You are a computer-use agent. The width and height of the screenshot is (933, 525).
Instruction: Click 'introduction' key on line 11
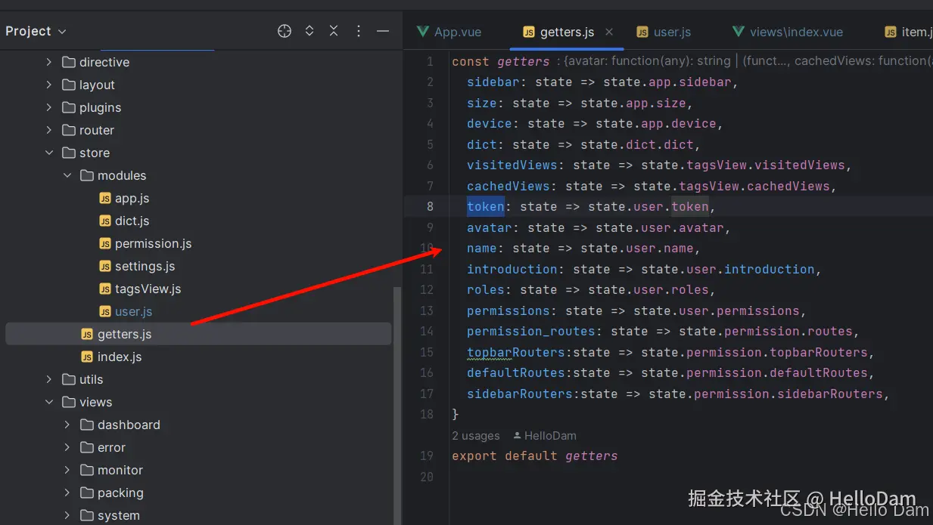click(512, 269)
